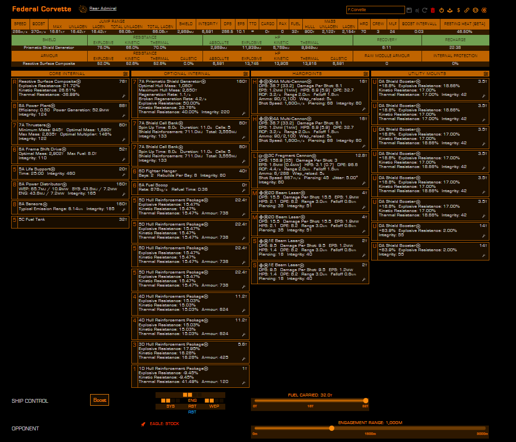Click the wrench on 6B Fuel Scoop
The height and width of the screenshot is (442, 516).
point(244,190)
